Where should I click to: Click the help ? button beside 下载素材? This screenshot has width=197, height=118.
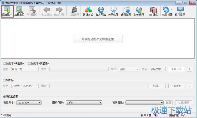[189, 86]
